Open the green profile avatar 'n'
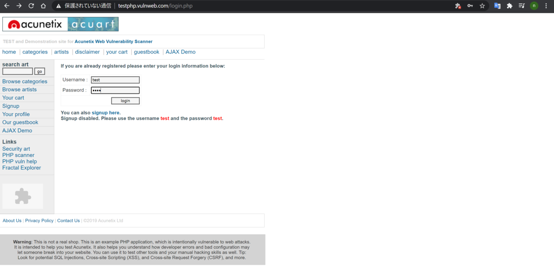 (x=534, y=6)
